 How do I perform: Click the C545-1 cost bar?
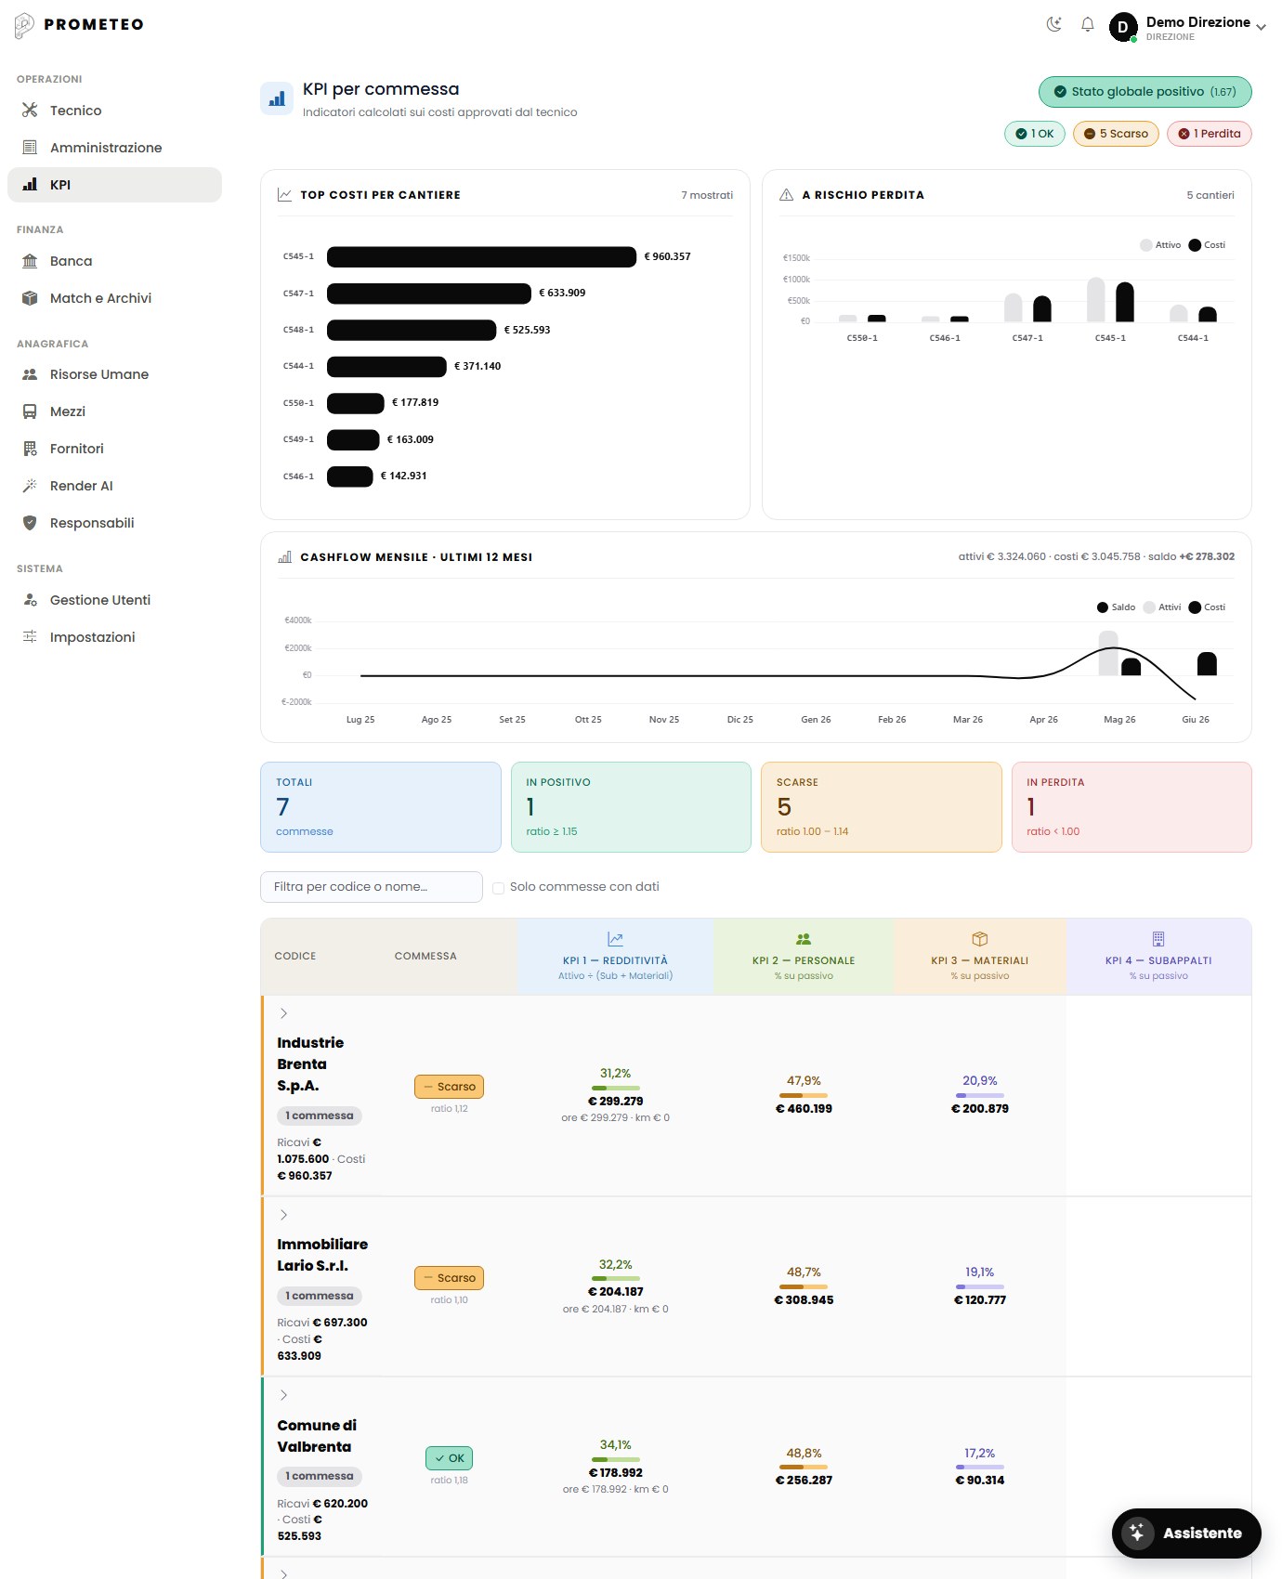click(481, 256)
